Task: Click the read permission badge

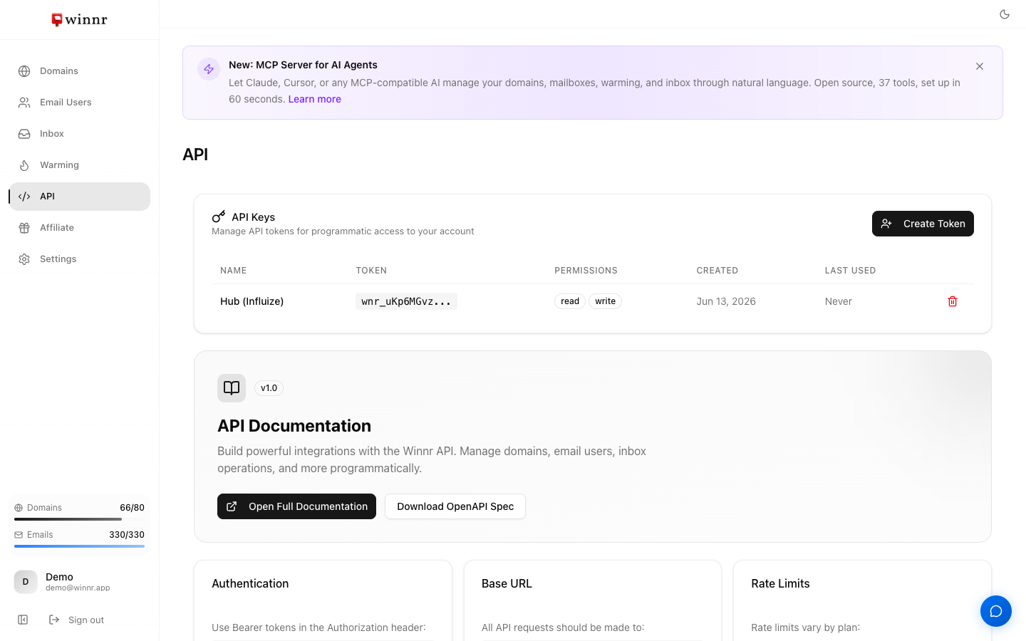Action: pyautogui.click(x=570, y=301)
